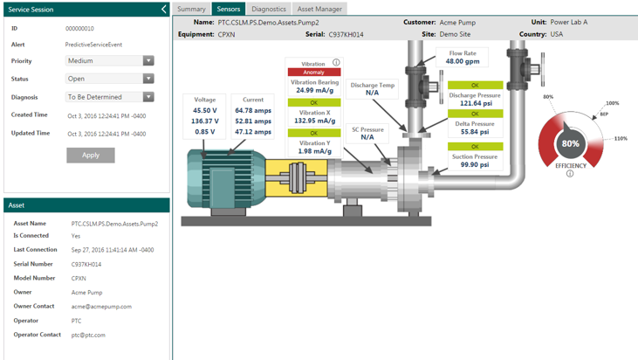Switch to the Diagnostics tab

click(x=269, y=9)
